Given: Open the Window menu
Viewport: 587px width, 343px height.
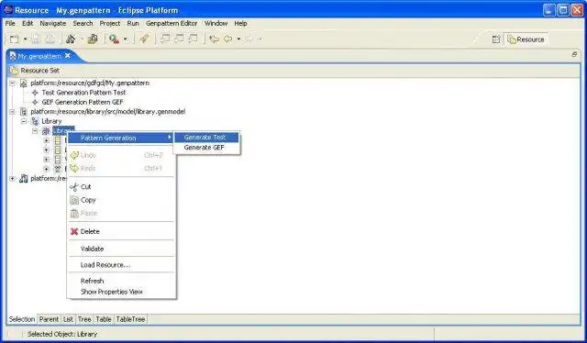Looking at the screenshot, I should [x=216, y=23].
